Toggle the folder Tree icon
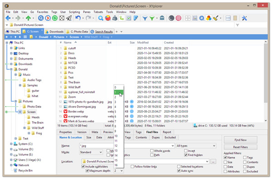The height and width of the screenshot is (179, 272). pyautogui.click(x=122, y=18)
